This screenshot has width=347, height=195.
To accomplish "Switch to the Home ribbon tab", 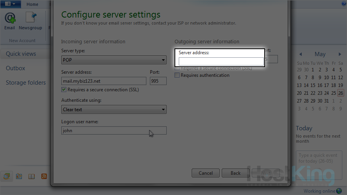I will click(32, 4).
